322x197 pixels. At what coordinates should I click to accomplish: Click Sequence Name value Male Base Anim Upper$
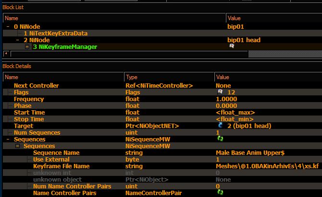pyautogui.click(x=250, y=153)
